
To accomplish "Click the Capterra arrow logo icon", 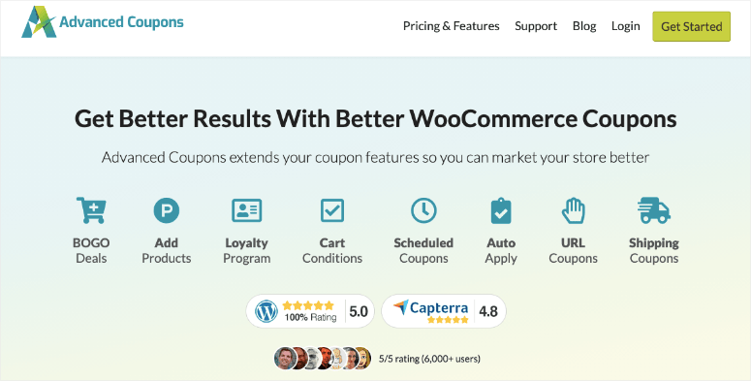I will (401, 307).
